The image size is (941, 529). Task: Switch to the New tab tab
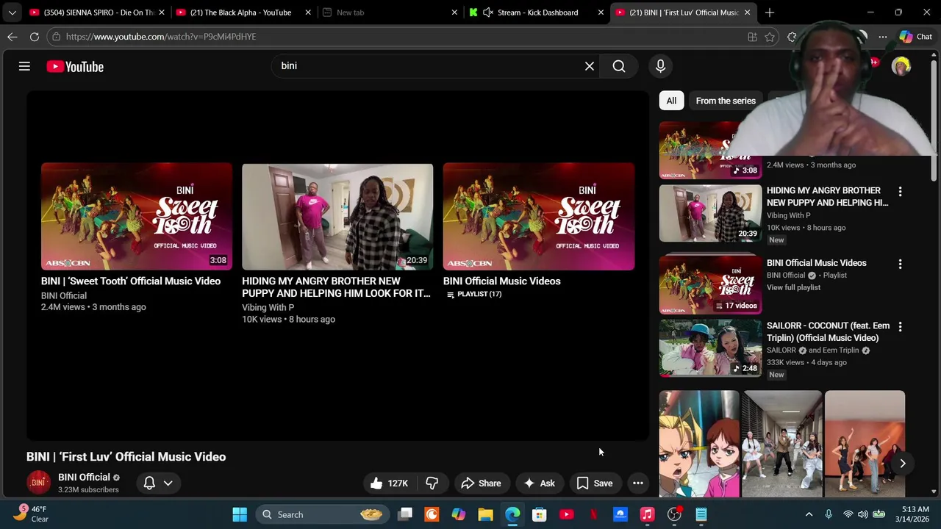(388, 12)
